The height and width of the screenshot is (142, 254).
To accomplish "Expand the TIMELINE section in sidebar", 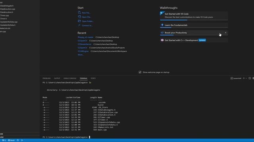I will point(19,137).
